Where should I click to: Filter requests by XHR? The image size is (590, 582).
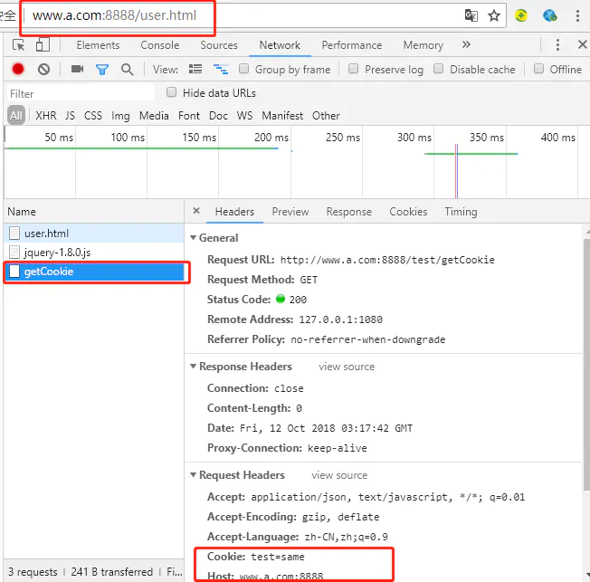[46, 116]
